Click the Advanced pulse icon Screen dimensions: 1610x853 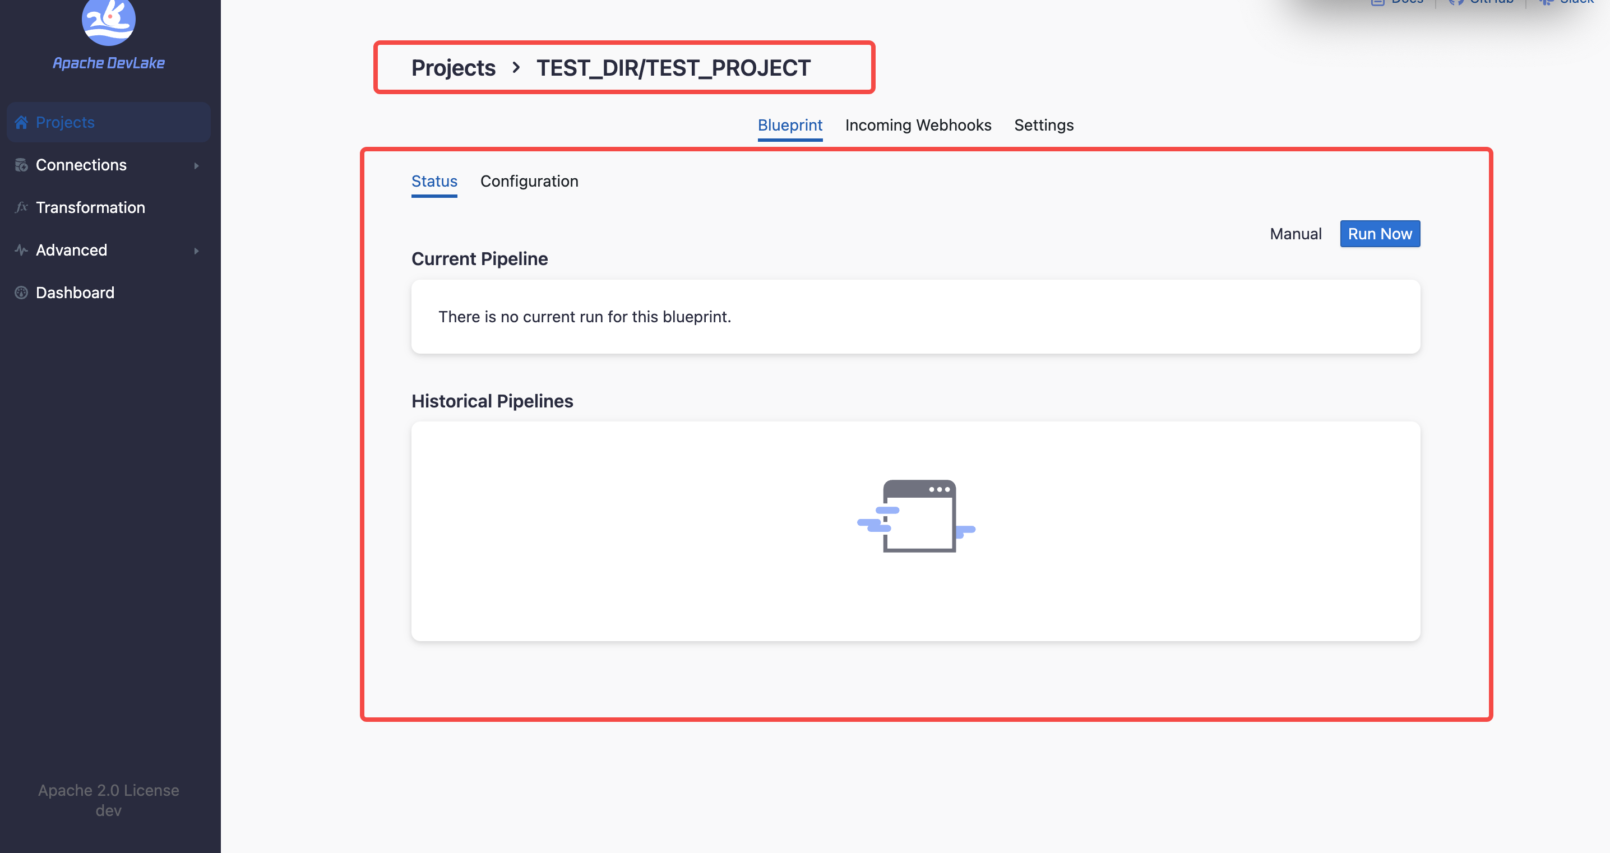[x=21, y=250]
